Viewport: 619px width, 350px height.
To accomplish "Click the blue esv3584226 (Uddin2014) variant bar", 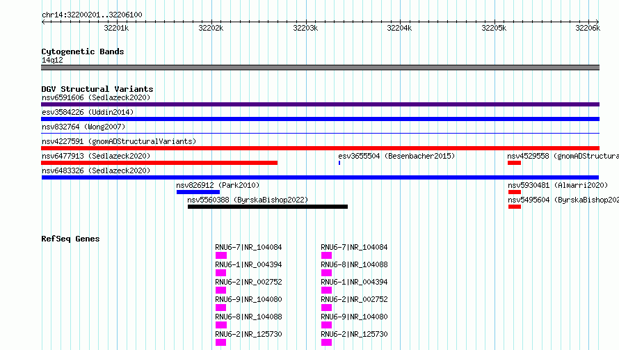I will (x=320, y=119).
